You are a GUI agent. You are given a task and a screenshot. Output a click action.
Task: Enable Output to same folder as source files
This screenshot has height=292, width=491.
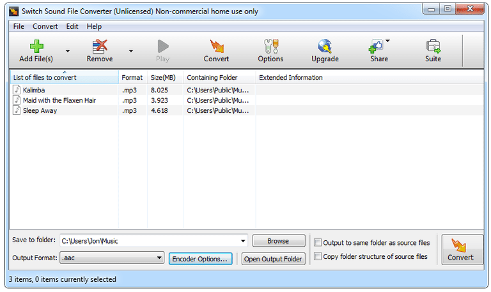pyautogui.click(x=318, y=242)
